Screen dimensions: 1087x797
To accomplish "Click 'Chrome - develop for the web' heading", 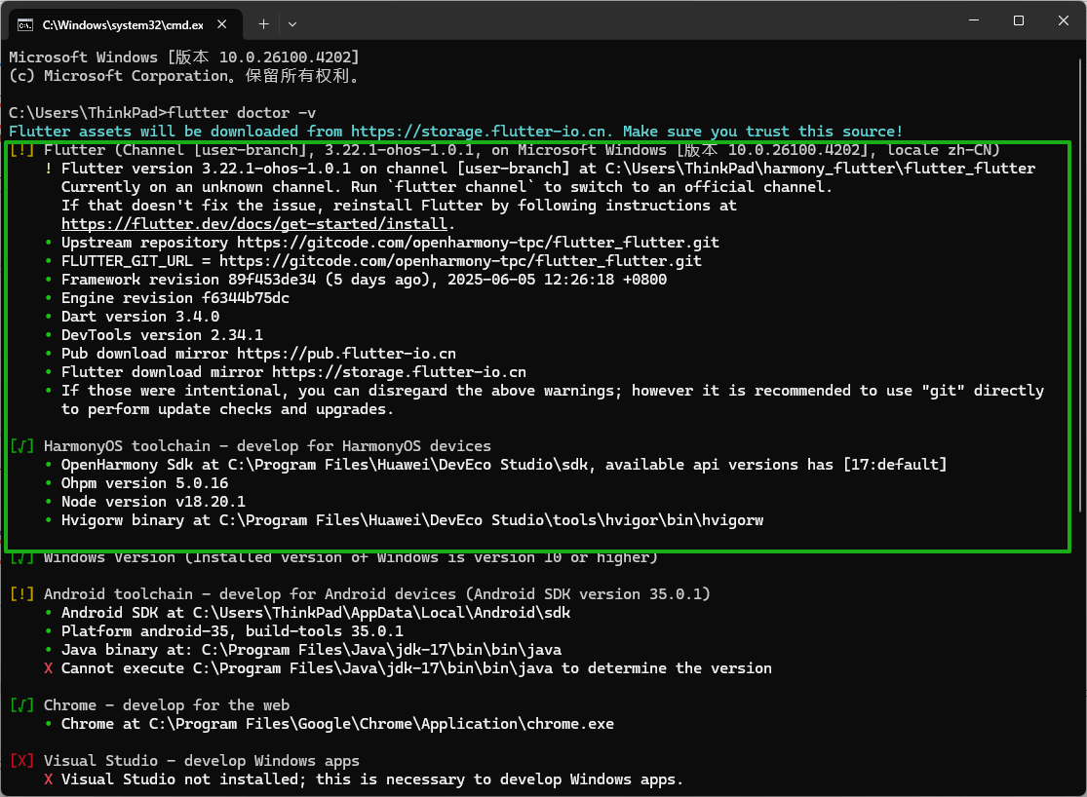I will tap(167, 705).
